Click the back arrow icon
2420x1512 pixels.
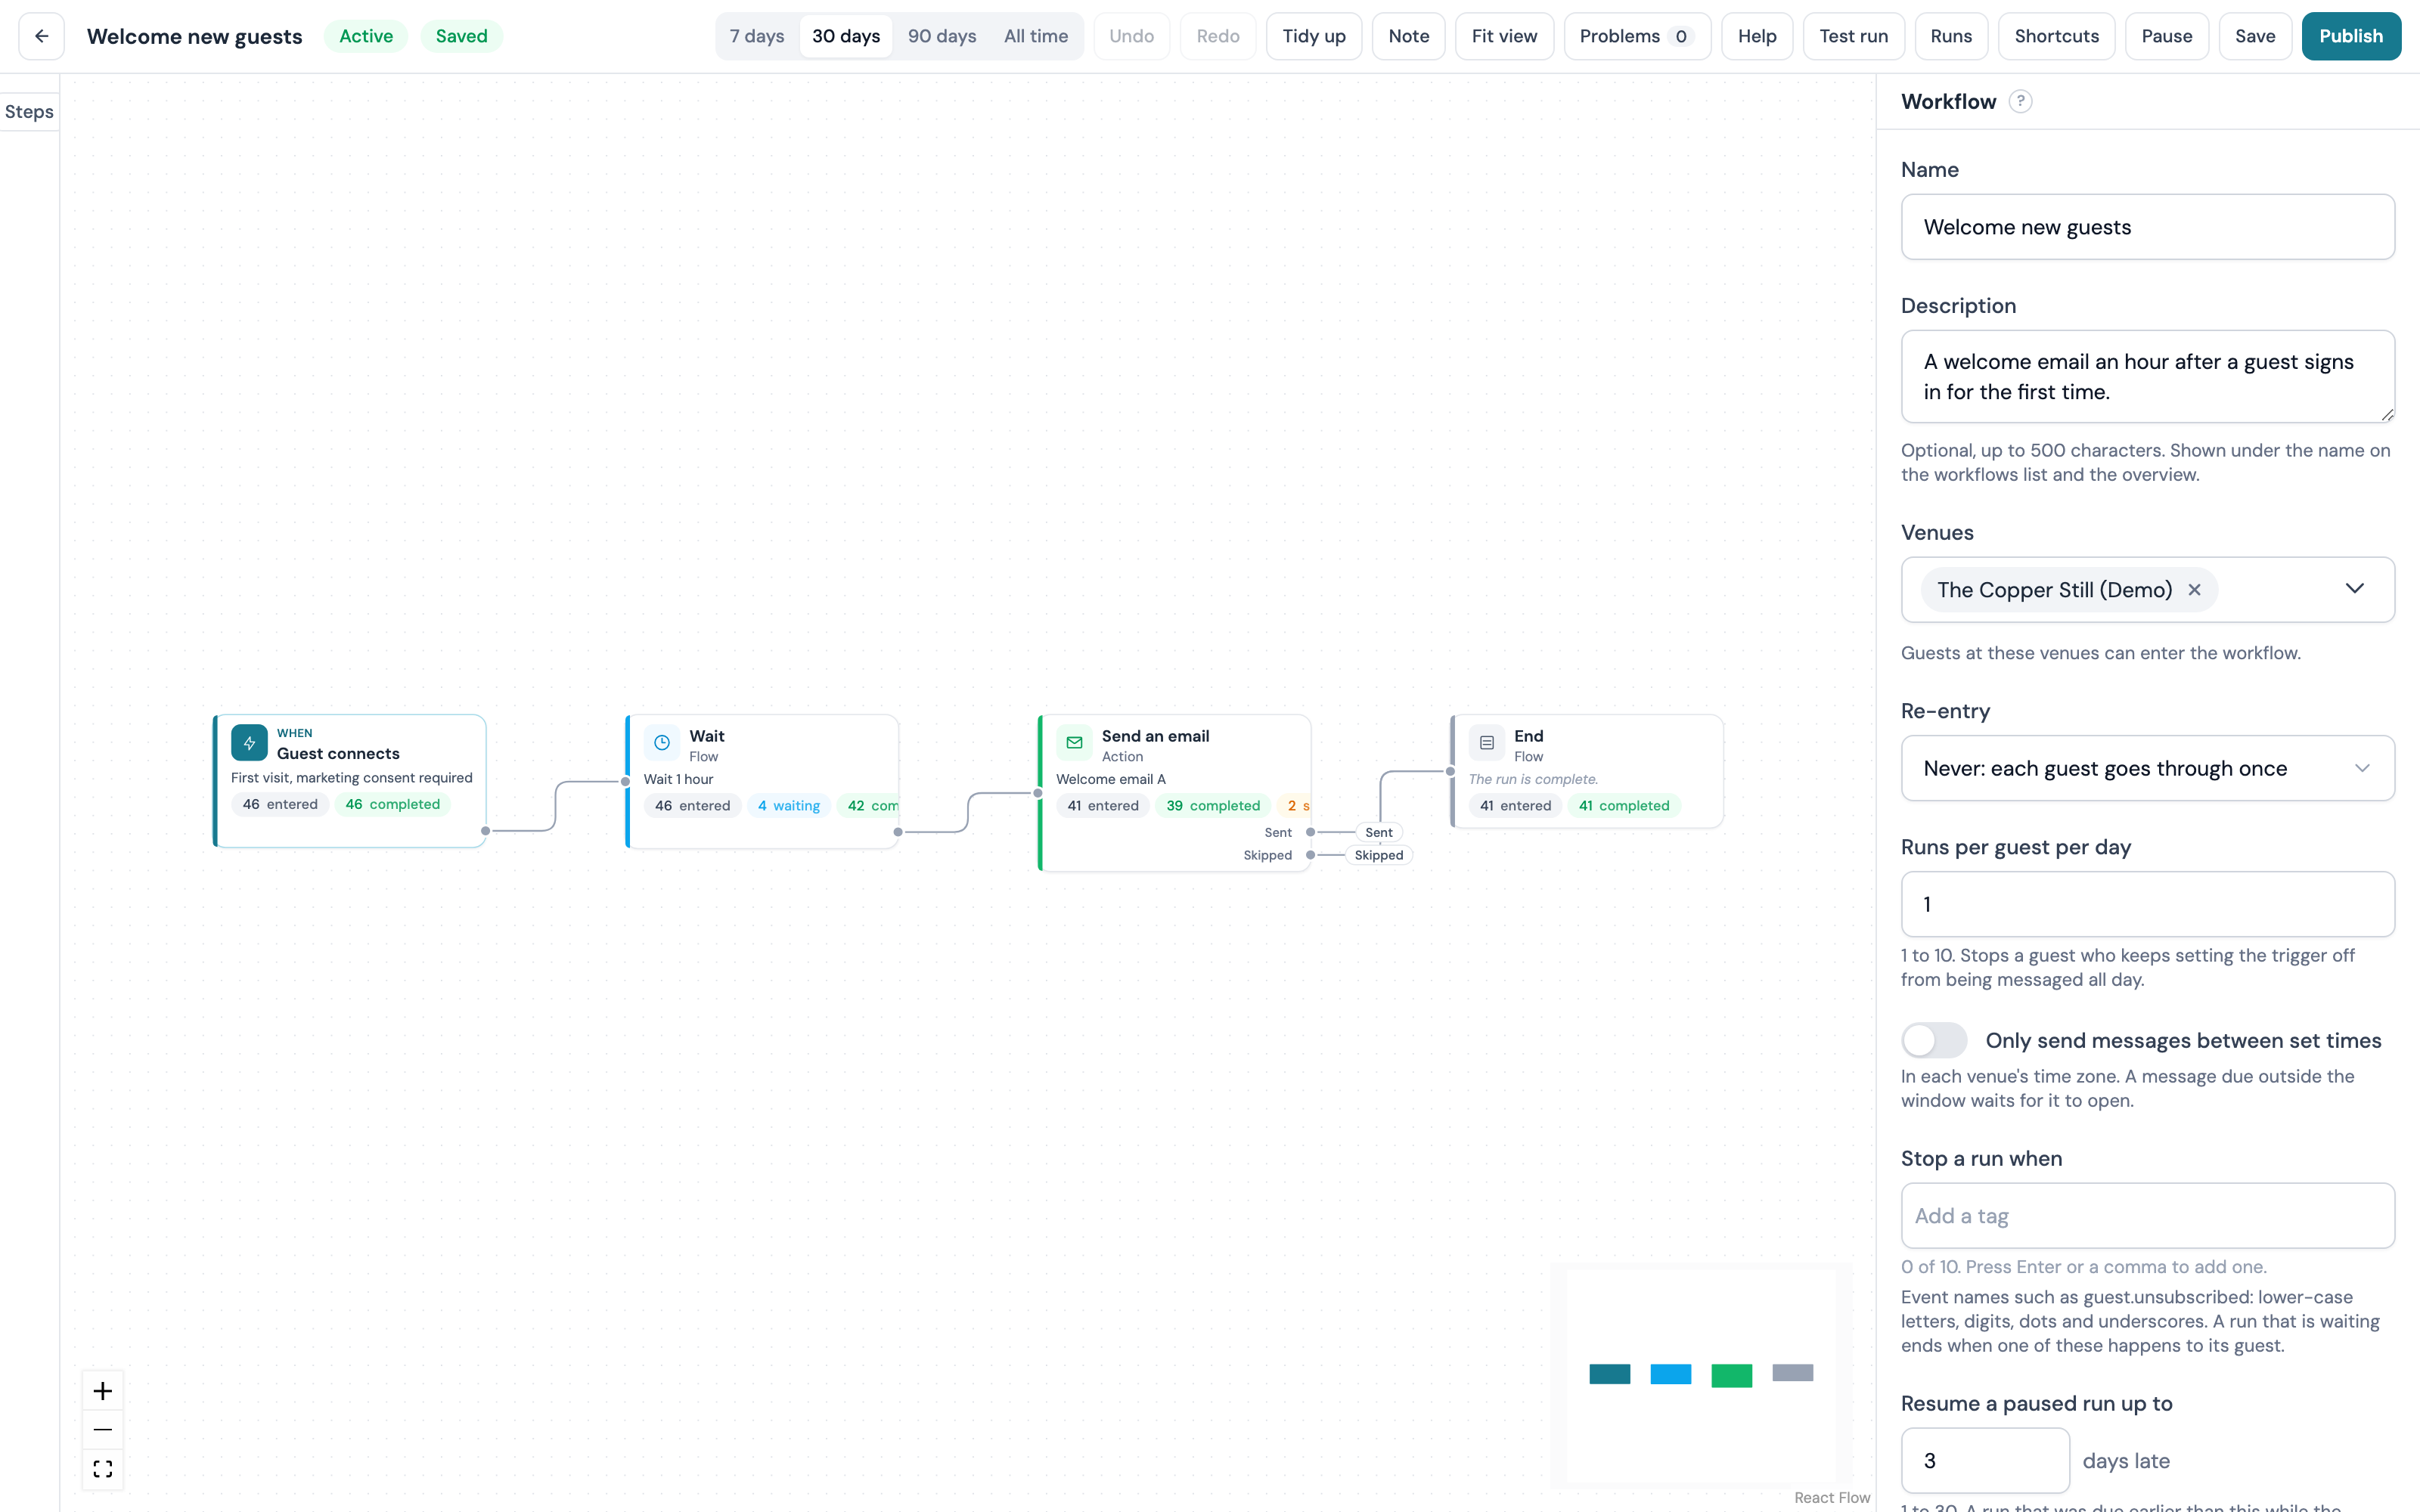click(x=41, y=36)
